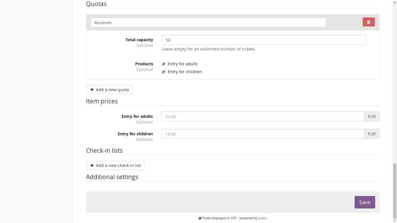Click the Quotas section heading
397x223 pixels.
pyautogui.click(x=96, y=4)
